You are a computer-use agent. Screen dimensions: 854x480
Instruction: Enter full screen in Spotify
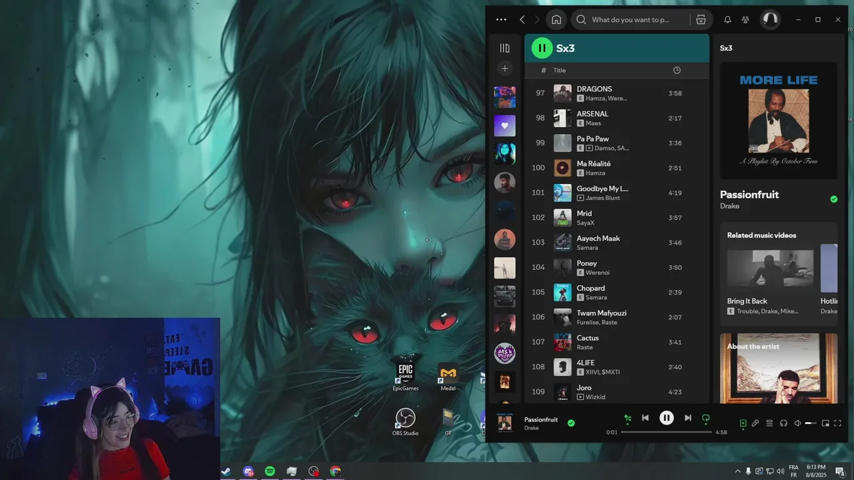pyautogui.click(x=837, y=423)
